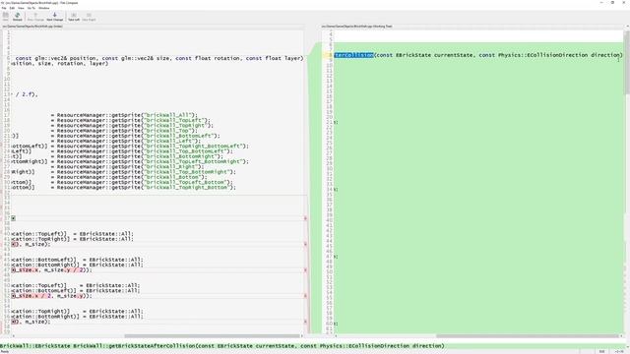Jump to previous change in toolbar
The width and height of the screenshot is (630, 354).
(35, 17)
